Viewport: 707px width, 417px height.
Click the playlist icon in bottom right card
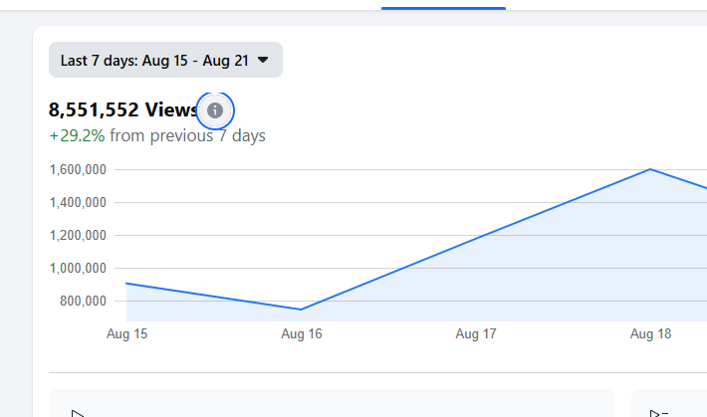pos(659,412)
